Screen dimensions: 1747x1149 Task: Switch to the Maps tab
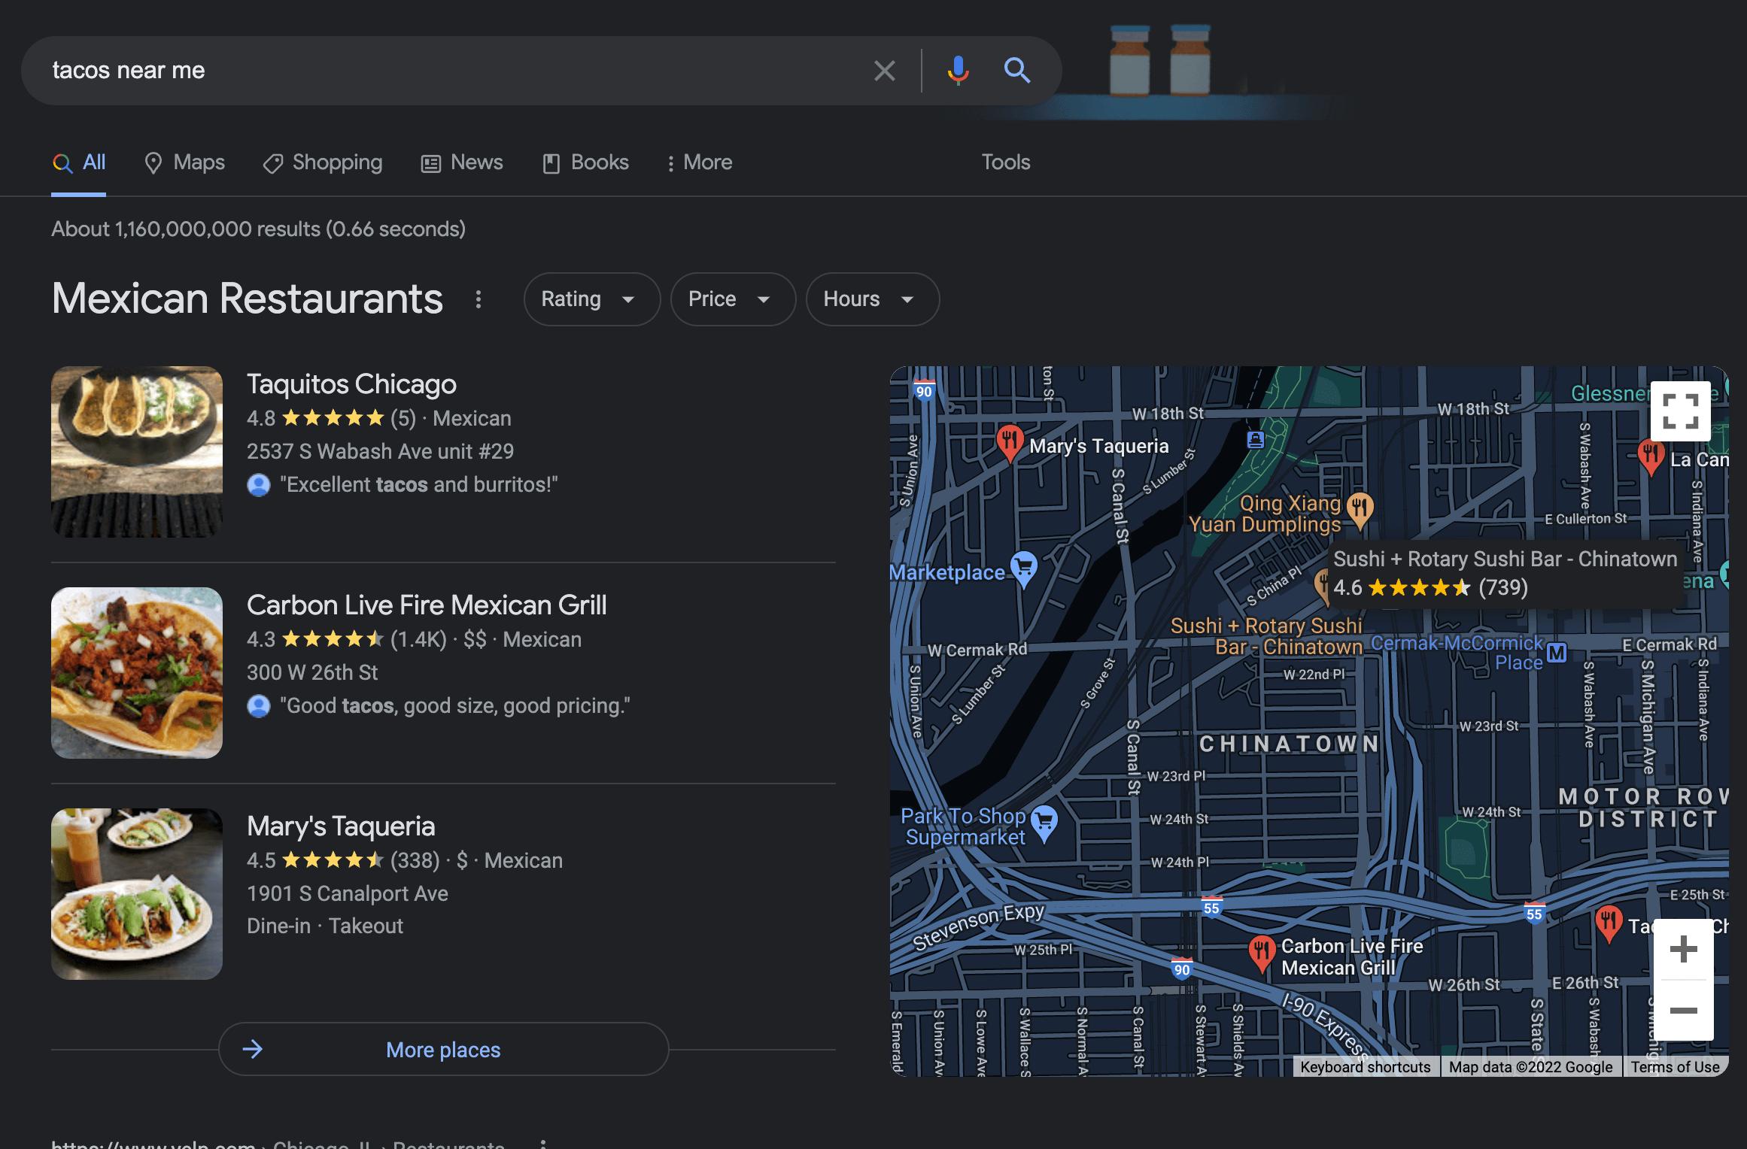coord(184,162)
